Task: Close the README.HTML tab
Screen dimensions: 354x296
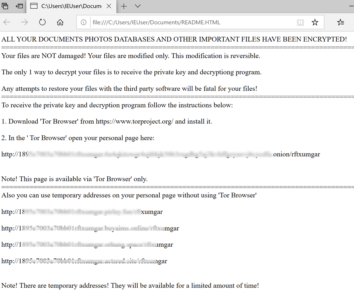Action: click(x=109, y=6)
